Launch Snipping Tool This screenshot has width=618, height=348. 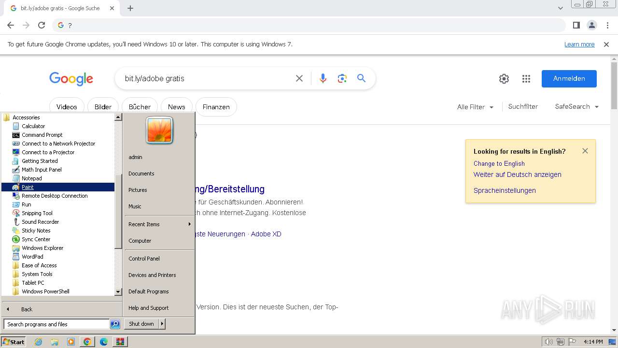[x=37, y=213]
